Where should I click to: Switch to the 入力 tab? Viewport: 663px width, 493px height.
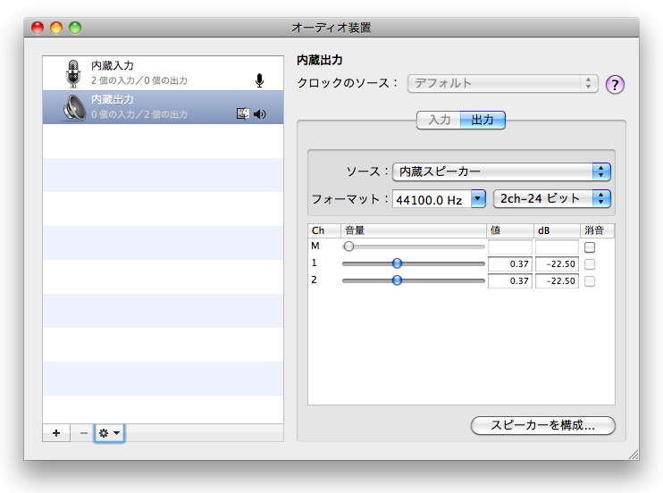click(439, 120)
